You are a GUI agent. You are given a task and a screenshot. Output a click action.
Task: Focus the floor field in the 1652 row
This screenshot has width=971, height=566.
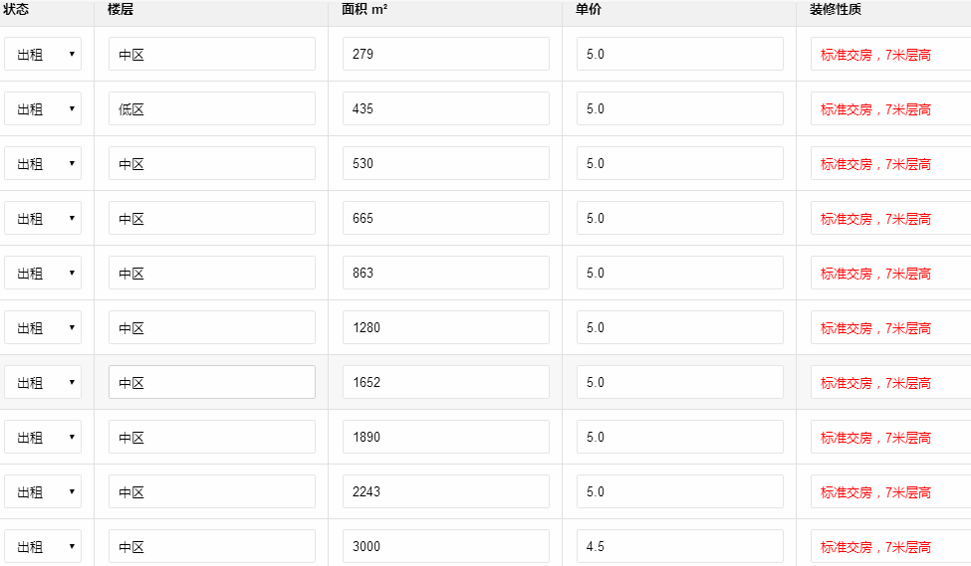[x=211, y=383]
